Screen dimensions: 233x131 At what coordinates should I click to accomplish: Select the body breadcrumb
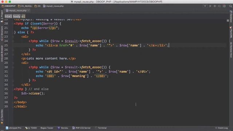pos(17,16)
